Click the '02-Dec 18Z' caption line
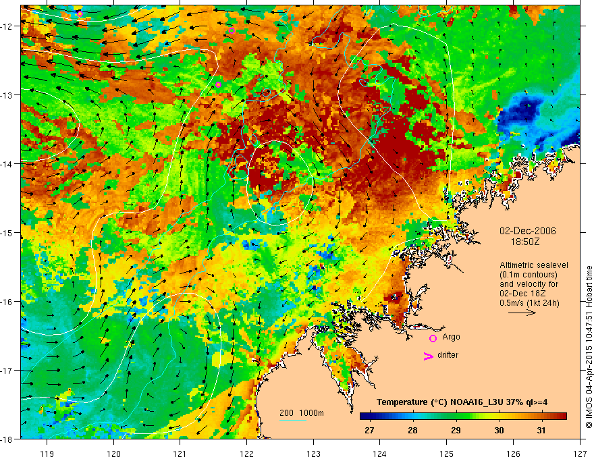 click(x=521, y=294)
